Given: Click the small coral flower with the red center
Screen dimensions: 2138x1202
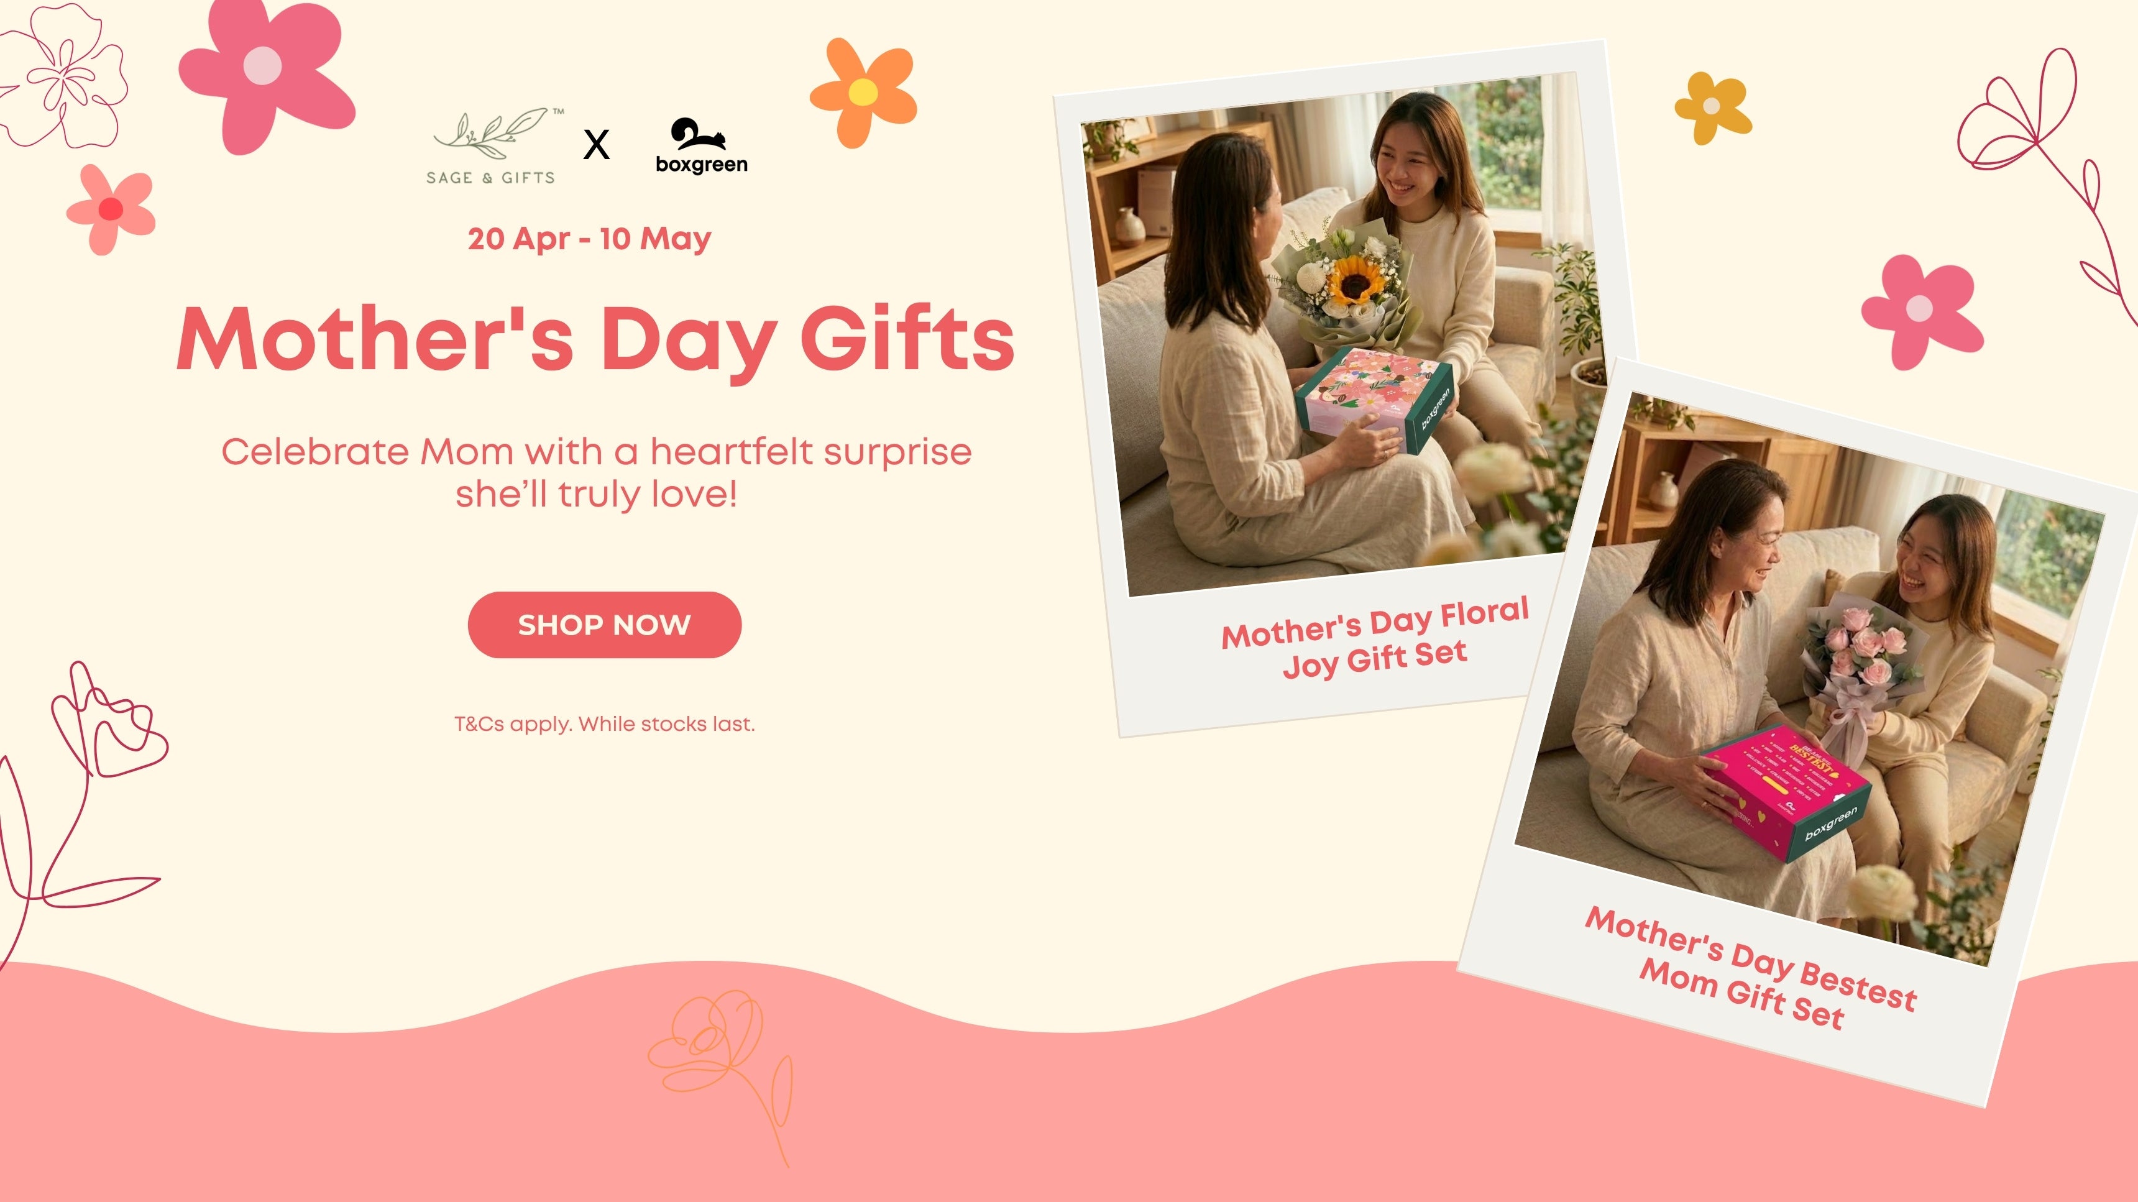Looking at the screenshot, I should click(111, 209).
